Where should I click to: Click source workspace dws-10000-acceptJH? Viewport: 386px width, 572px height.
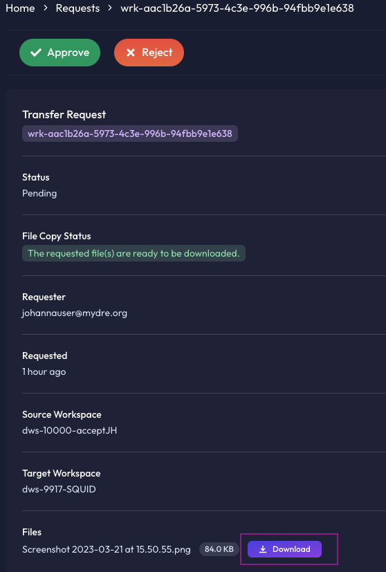[x=70, y=430]
